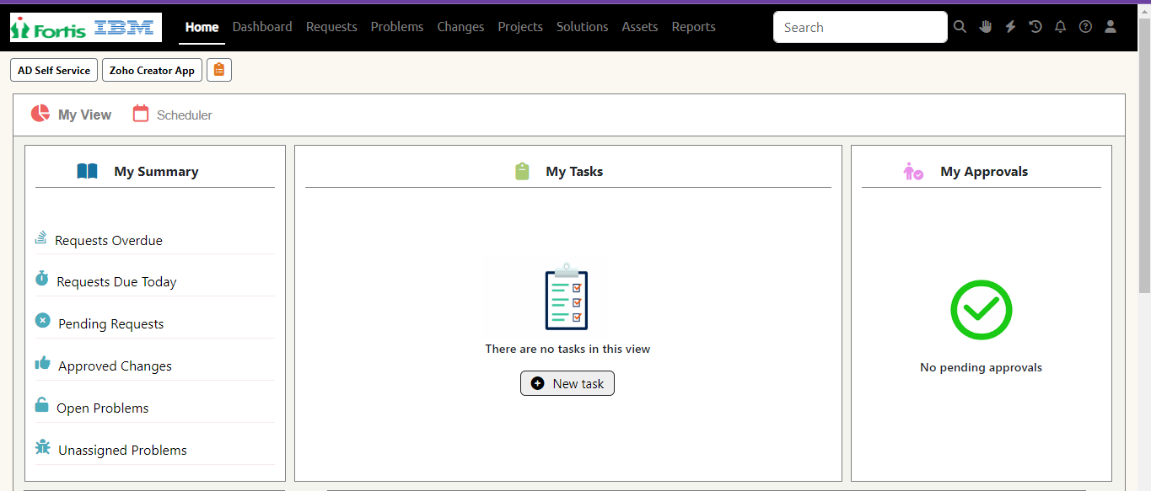Screen dimensions: 1151x491
Task: Open Unassigned Problems link
Action: click(x=122, y=451)
